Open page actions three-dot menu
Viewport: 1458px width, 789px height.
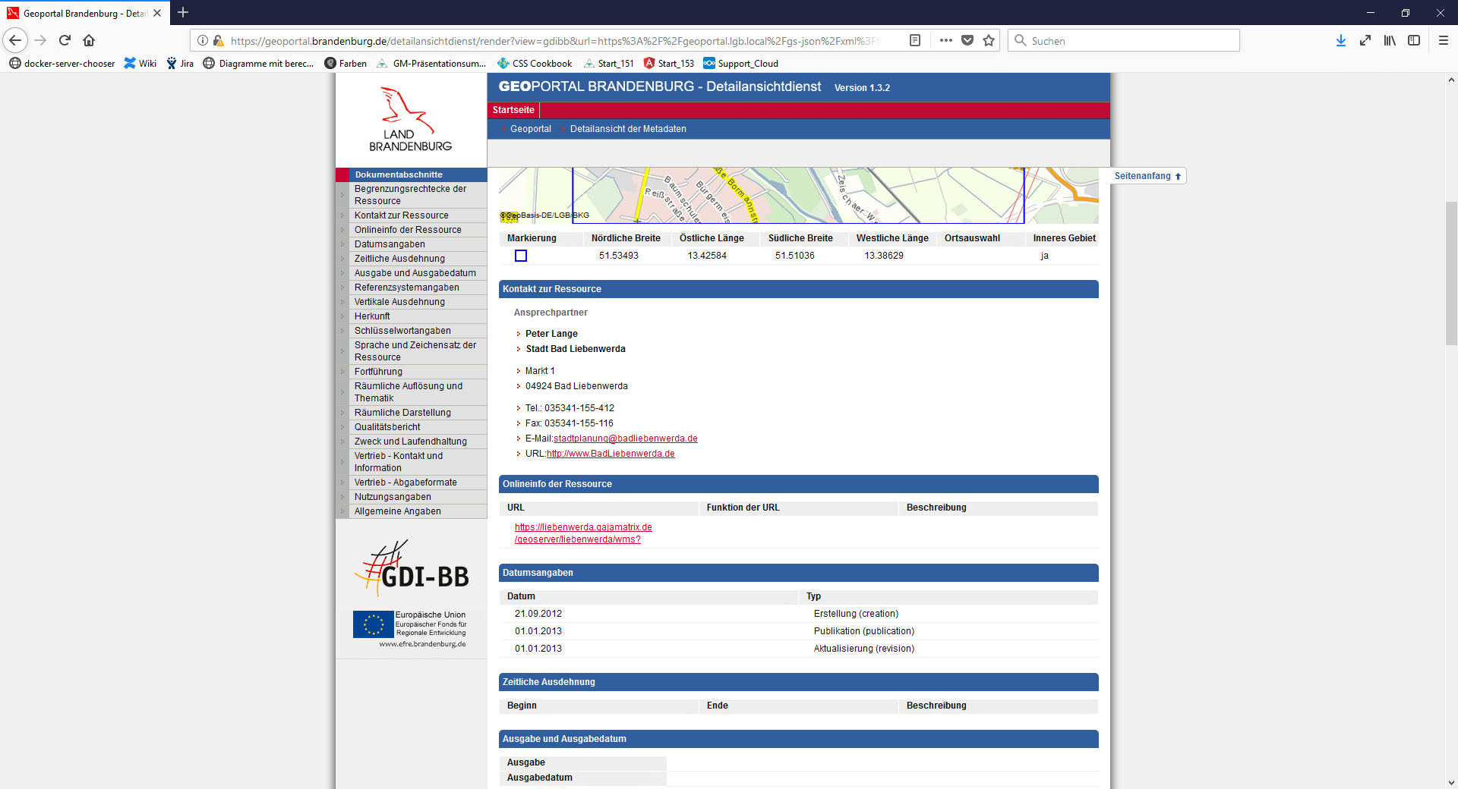click(945, 40)
